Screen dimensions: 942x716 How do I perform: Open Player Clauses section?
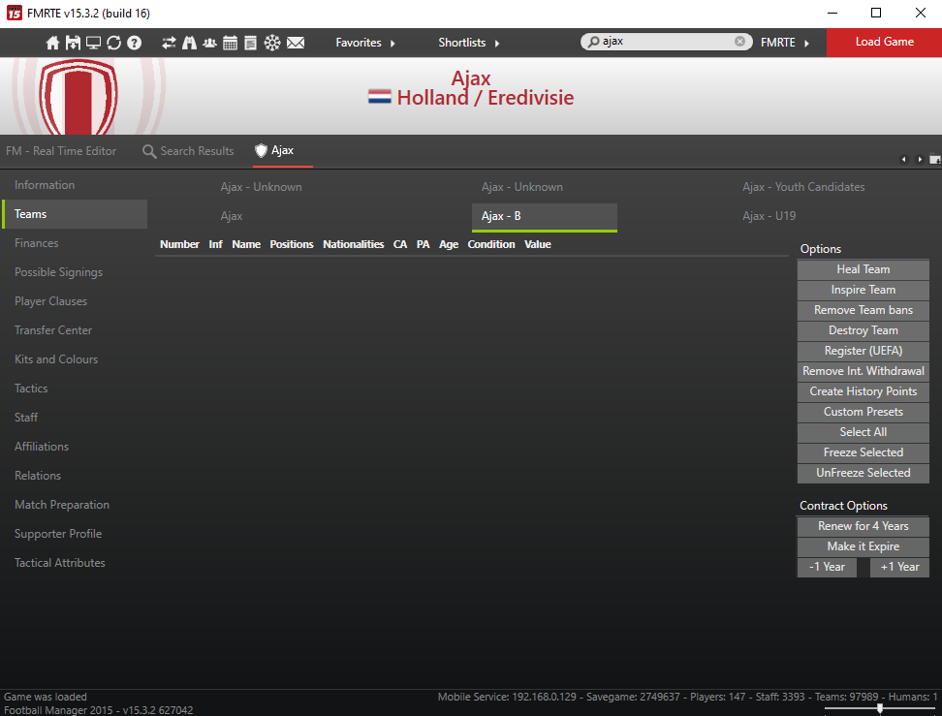75,301
